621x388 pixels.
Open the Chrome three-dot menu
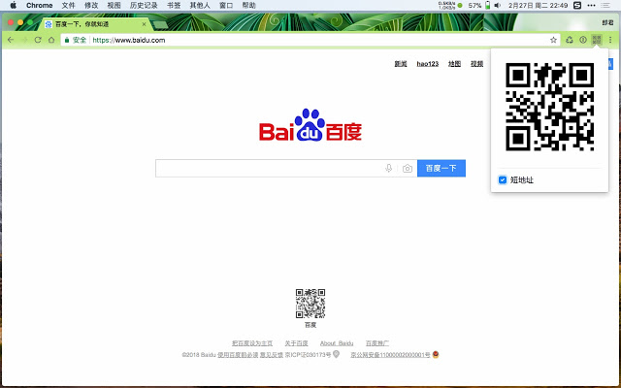coord(610,40)
